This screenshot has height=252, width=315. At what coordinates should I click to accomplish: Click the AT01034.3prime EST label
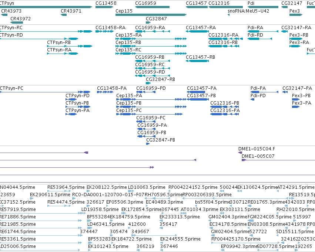(200, 210)
